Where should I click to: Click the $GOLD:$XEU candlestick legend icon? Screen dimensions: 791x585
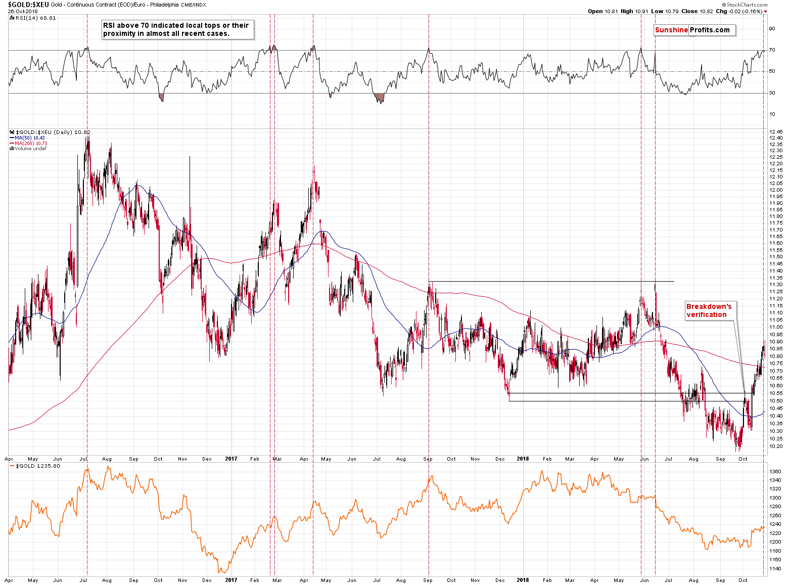pyautogui.click(x=12, y=132)
